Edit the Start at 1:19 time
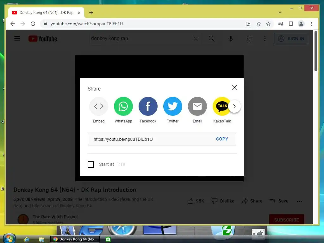The width and height of the screenshot is (324, 243). click(121, 164)
